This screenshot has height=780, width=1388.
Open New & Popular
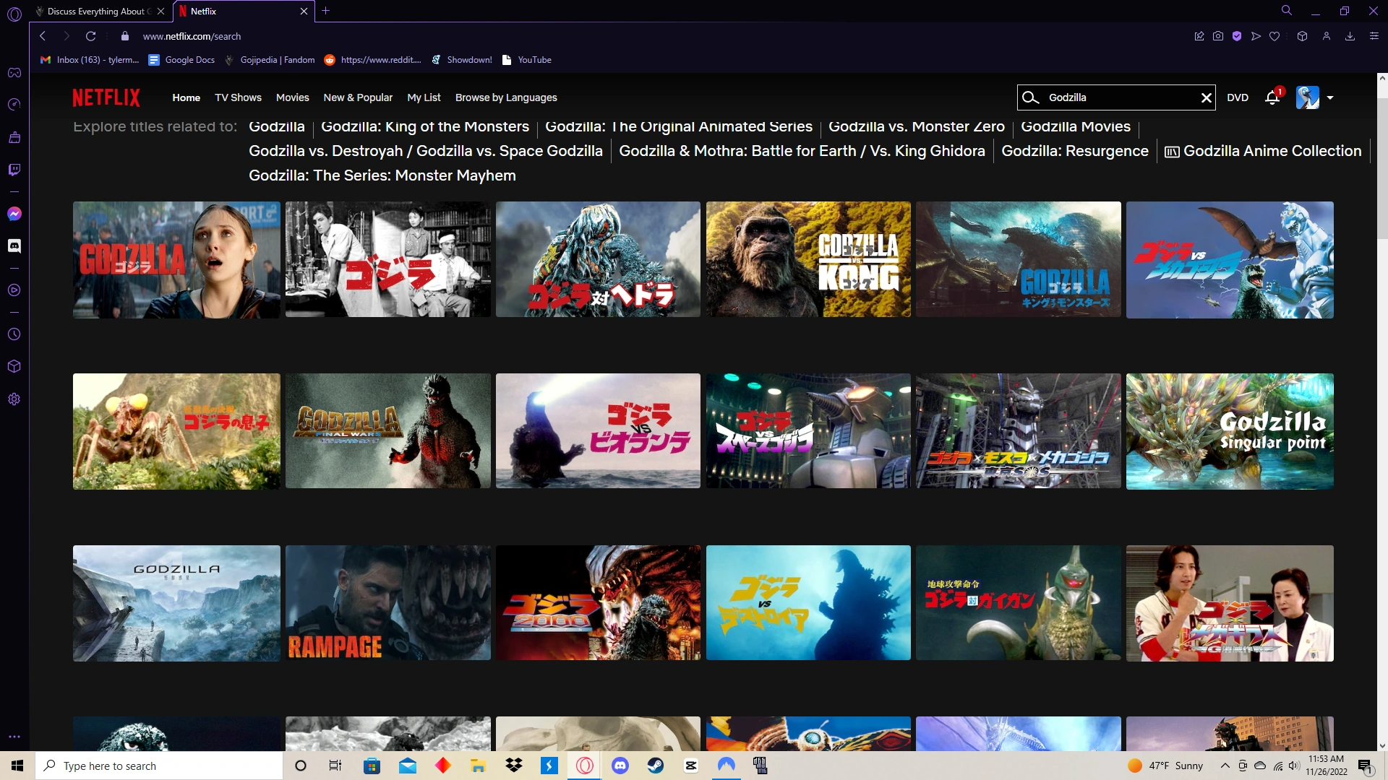click(x=358, y=97)
